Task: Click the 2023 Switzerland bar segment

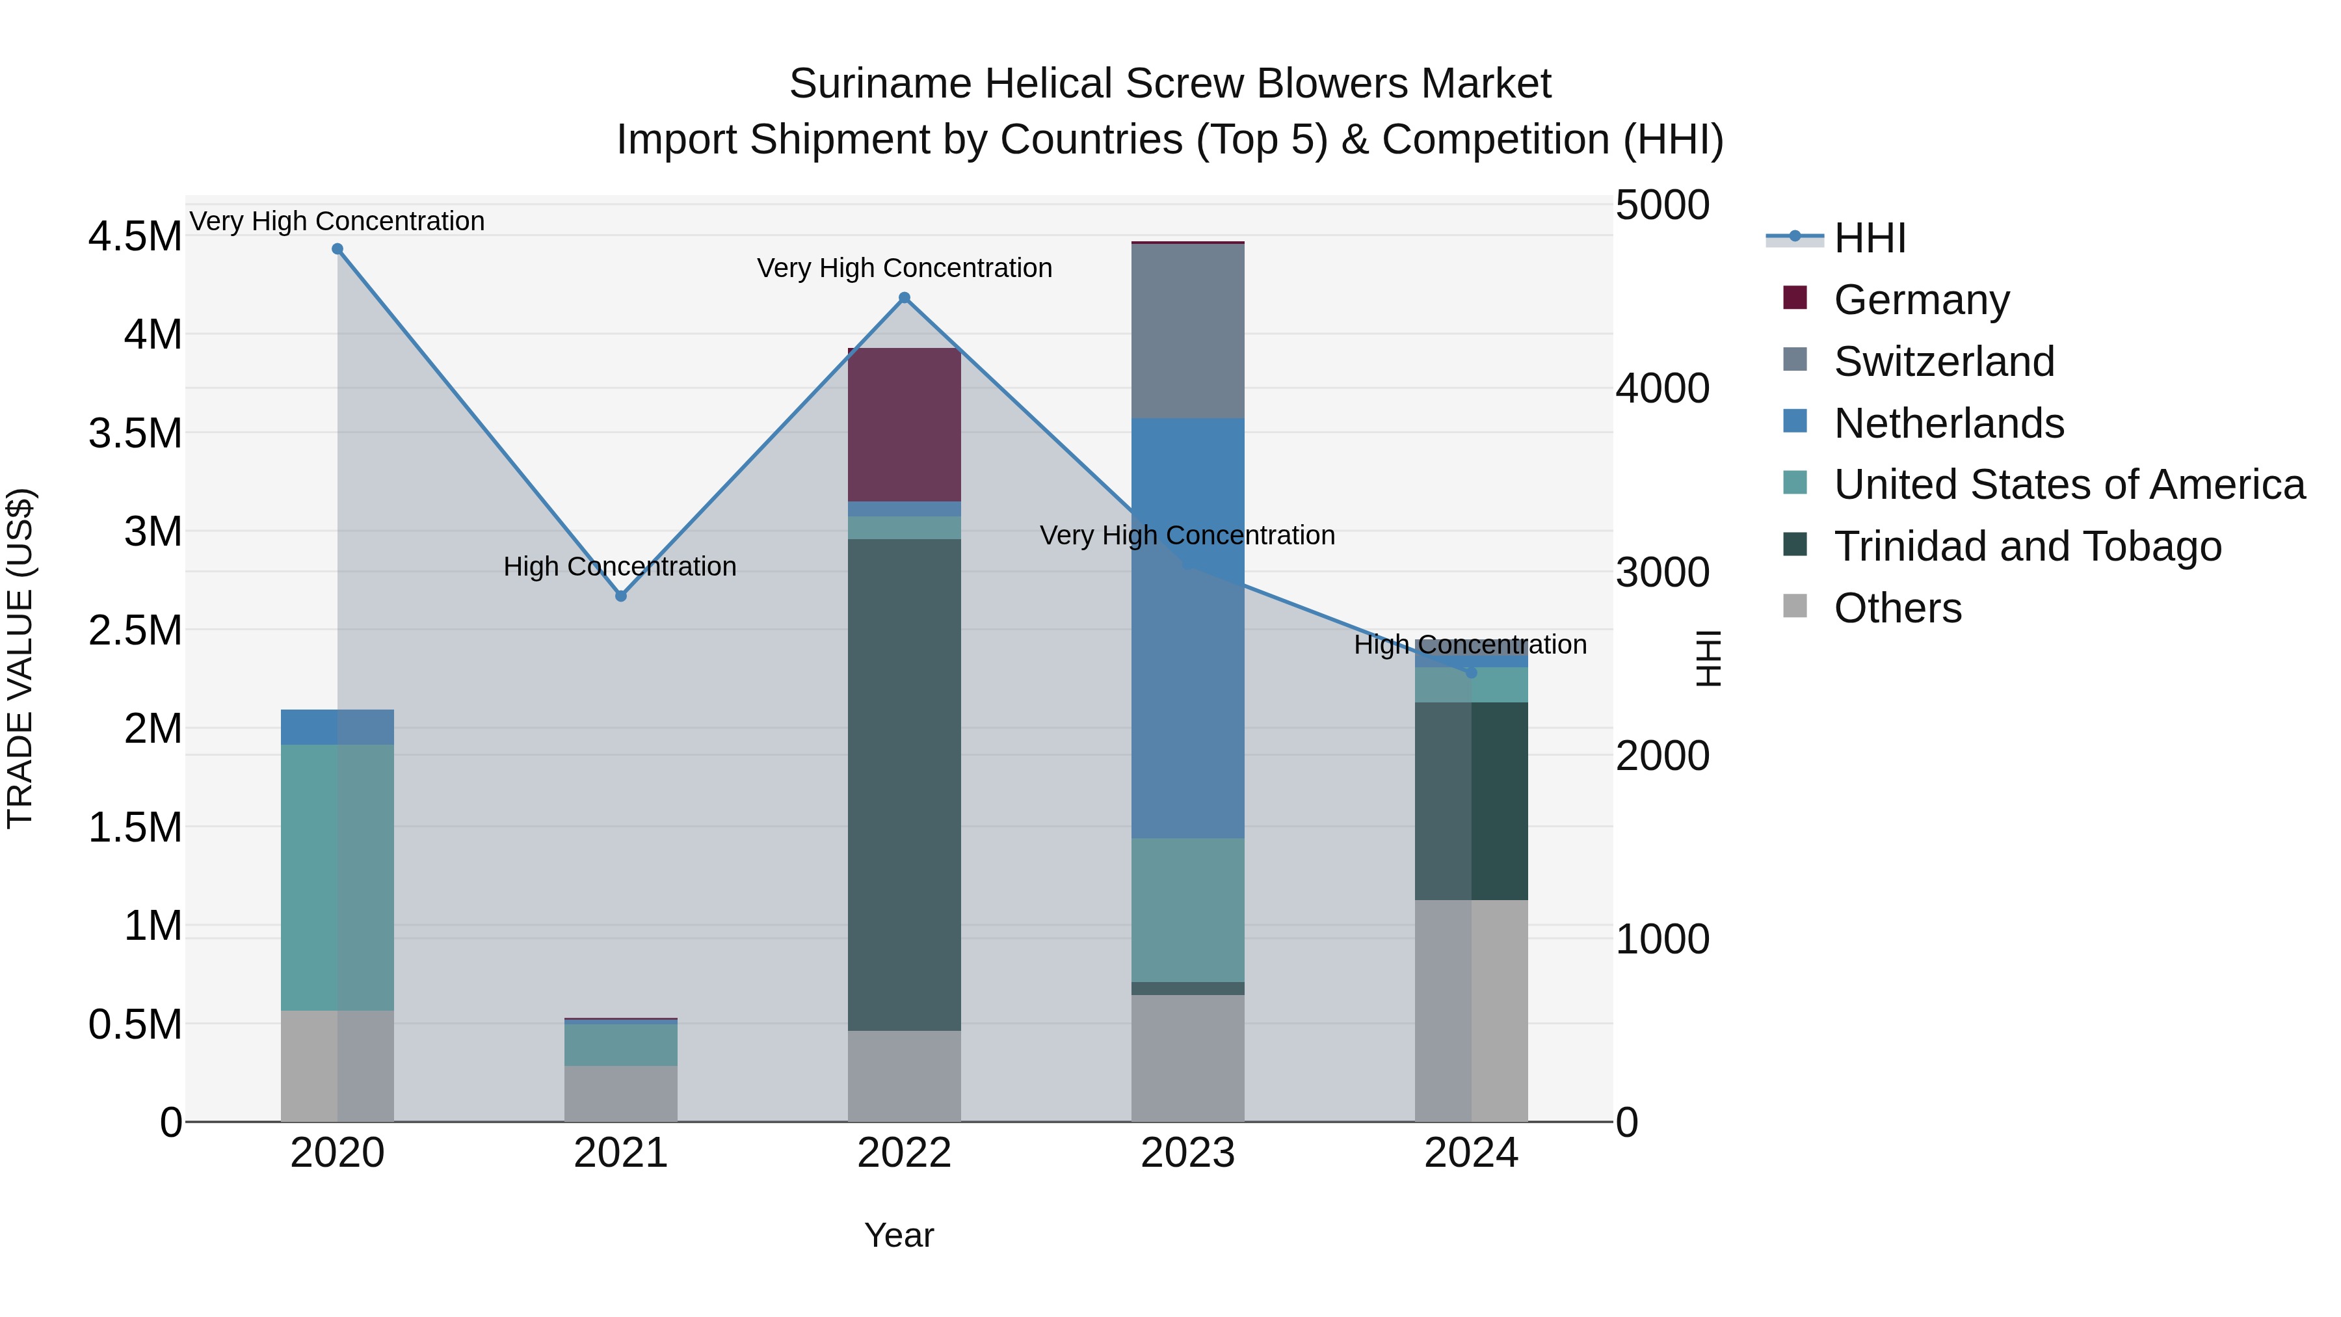Action: pos(1188,332)
